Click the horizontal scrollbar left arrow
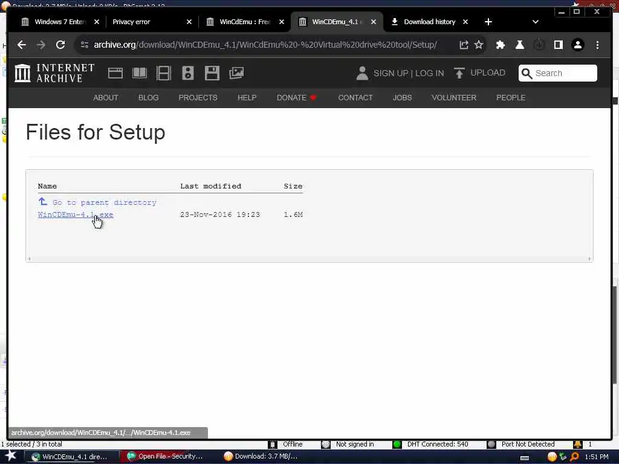Viewport: 619px width, 464px height. point(29,259)
